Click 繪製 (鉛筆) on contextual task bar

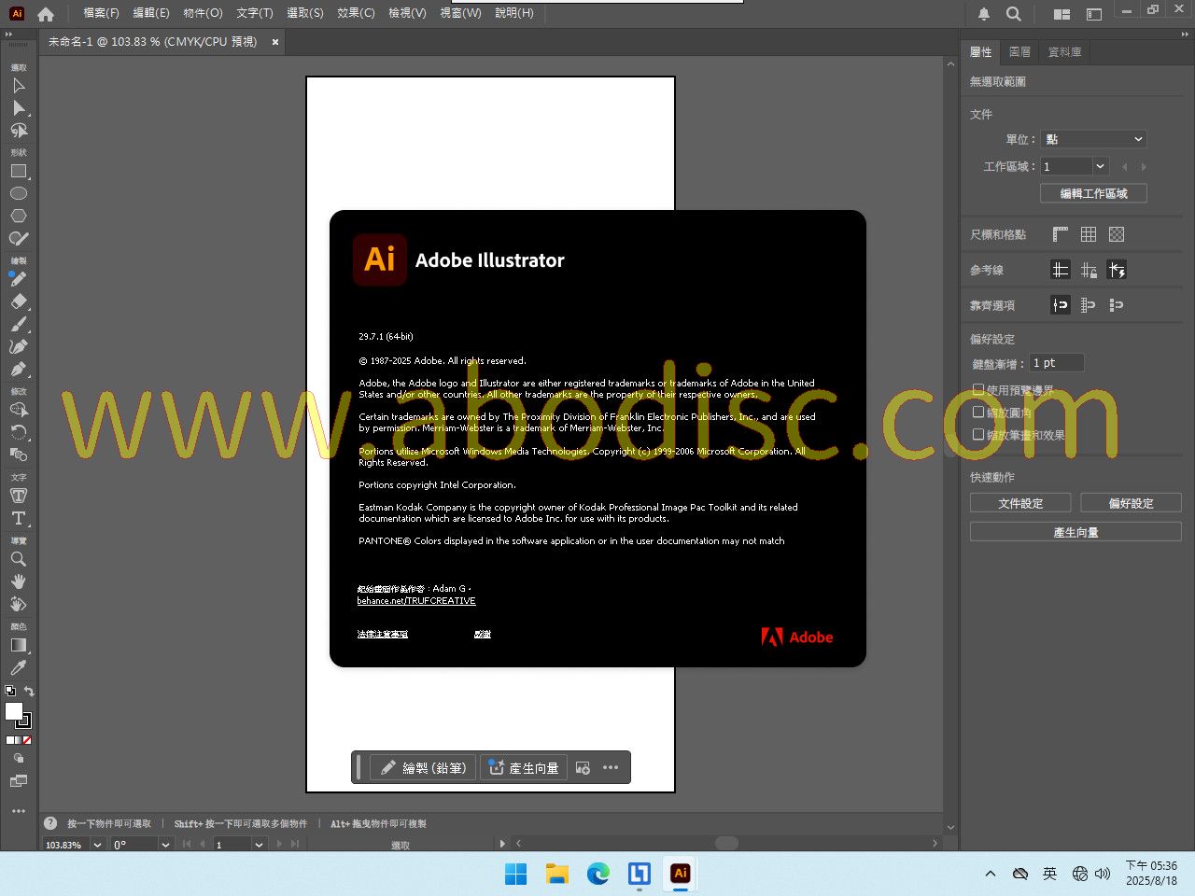[423, 768]
